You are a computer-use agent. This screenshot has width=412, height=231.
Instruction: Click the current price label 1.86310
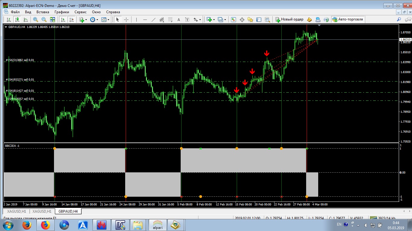tap(405, 40)
